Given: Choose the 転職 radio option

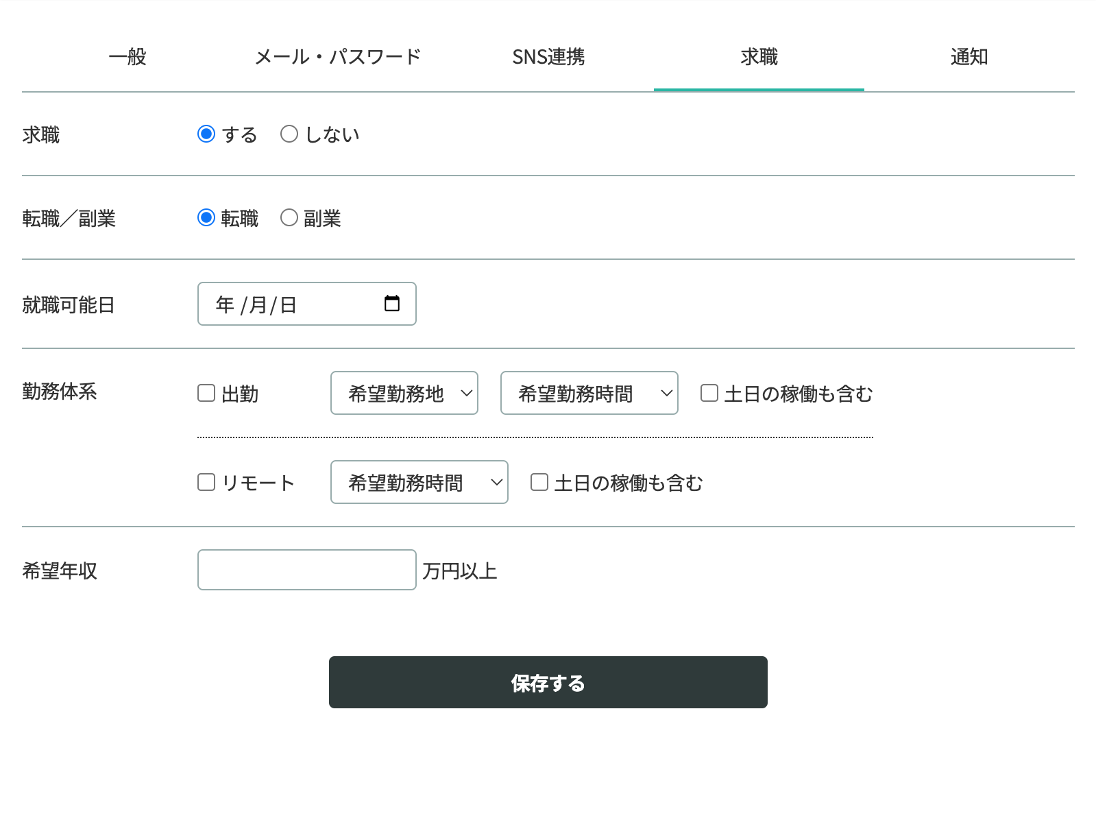Looking at the screenshot, I should click(x=206, y=217).
